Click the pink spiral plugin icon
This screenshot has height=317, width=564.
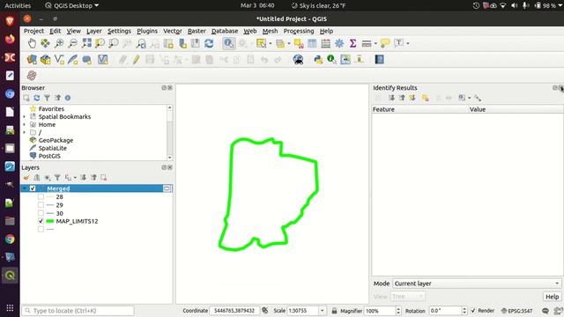(x=32, y=76)
